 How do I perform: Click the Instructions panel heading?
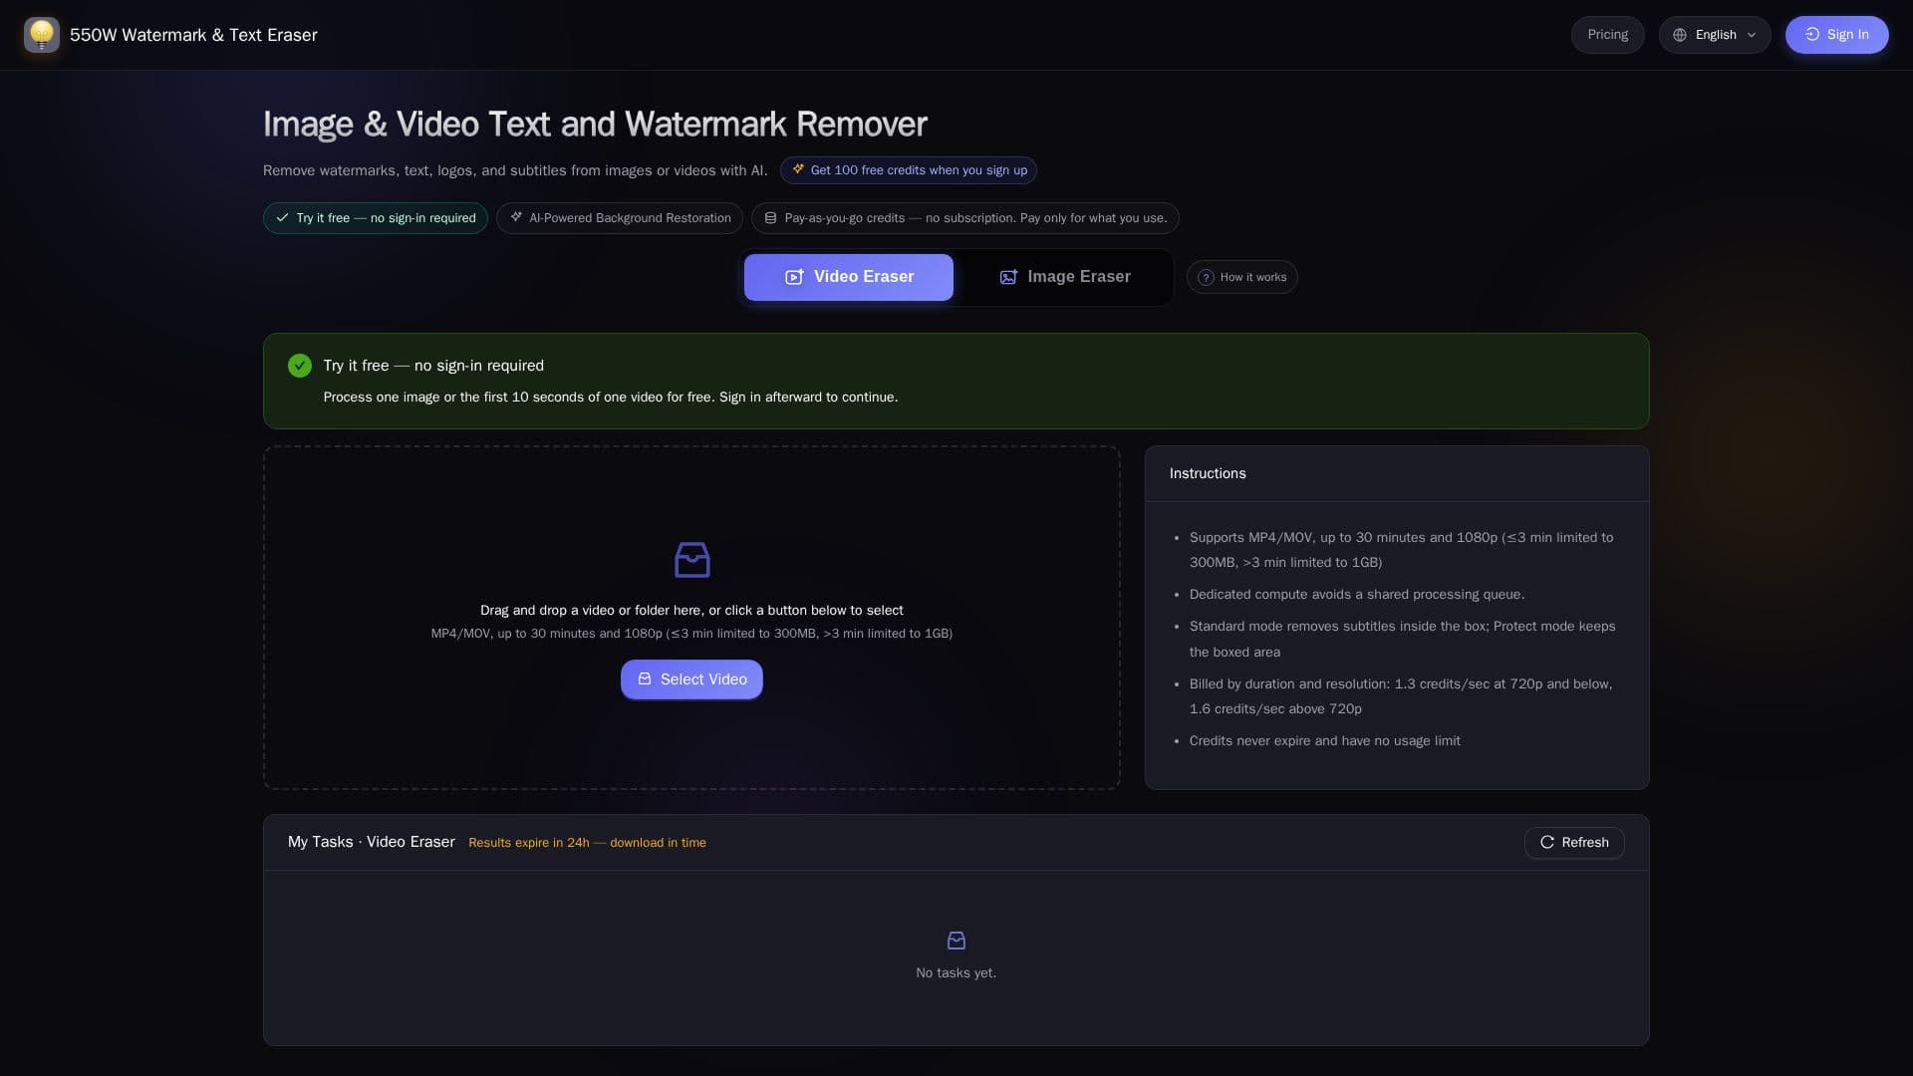[1208, 474]
